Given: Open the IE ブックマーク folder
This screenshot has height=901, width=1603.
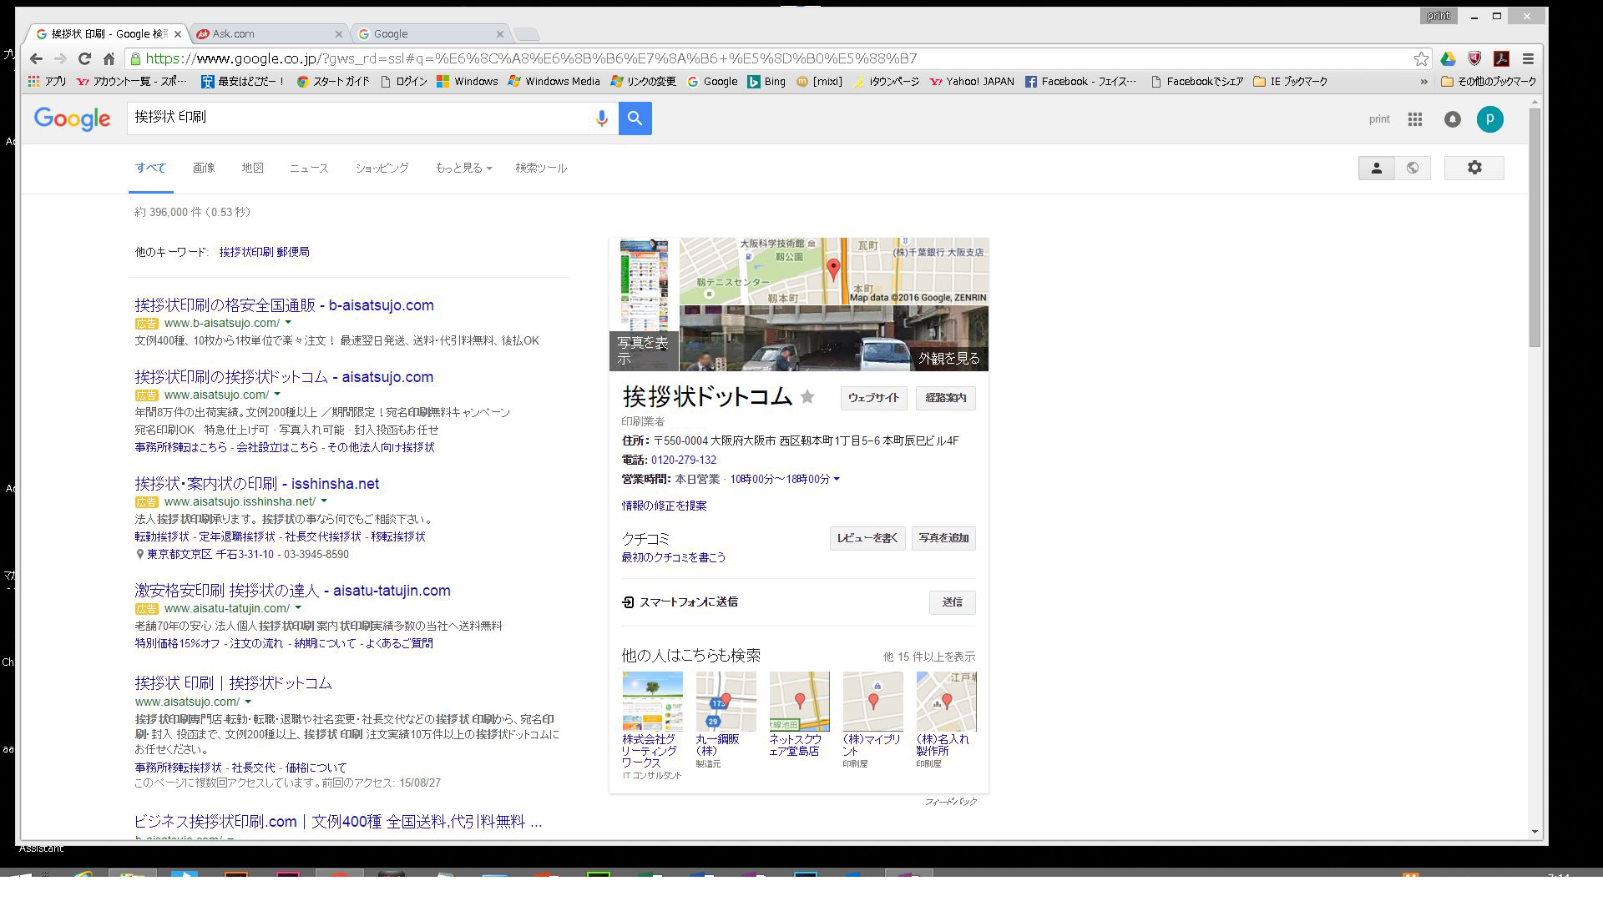Looking at the screenshot, I should tap(1291, 82).
